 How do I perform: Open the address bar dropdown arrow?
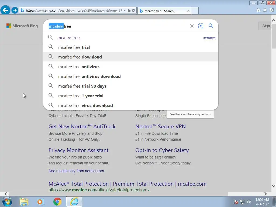coord(125,11)
